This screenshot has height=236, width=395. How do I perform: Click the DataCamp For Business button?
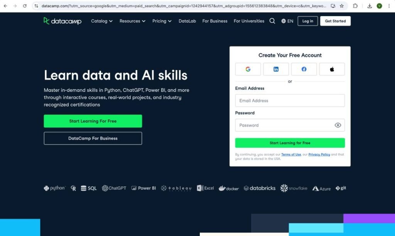(93, 138)
